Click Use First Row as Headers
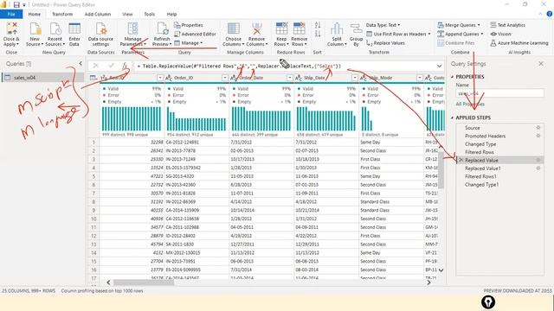This screenshot has height=311, width=554. (x=398, y=34)
